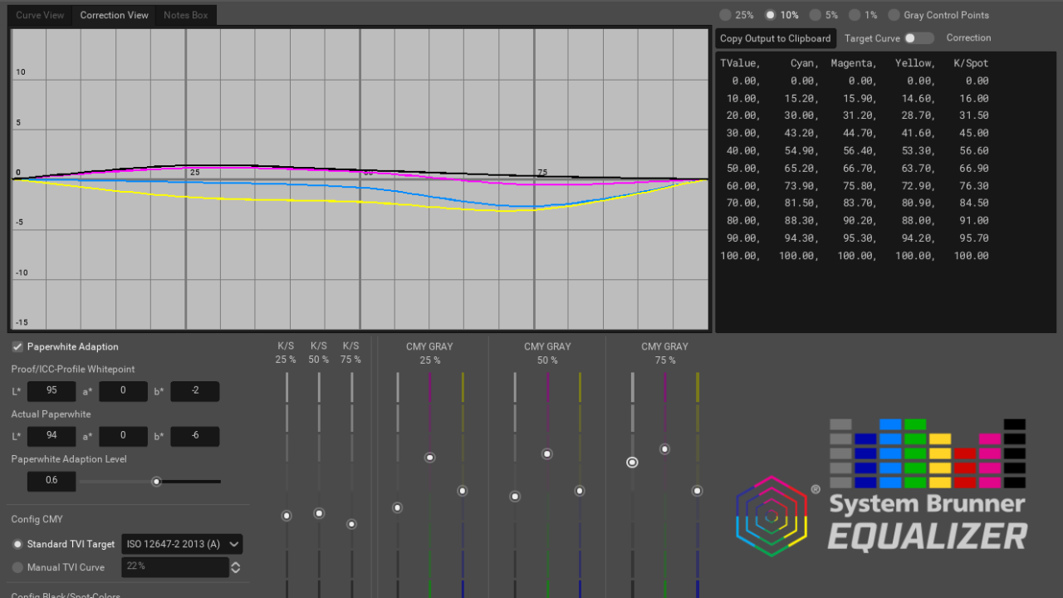Click the System Brunner hexagon logo
1063x598 pixels.
(x=771, y=516)
